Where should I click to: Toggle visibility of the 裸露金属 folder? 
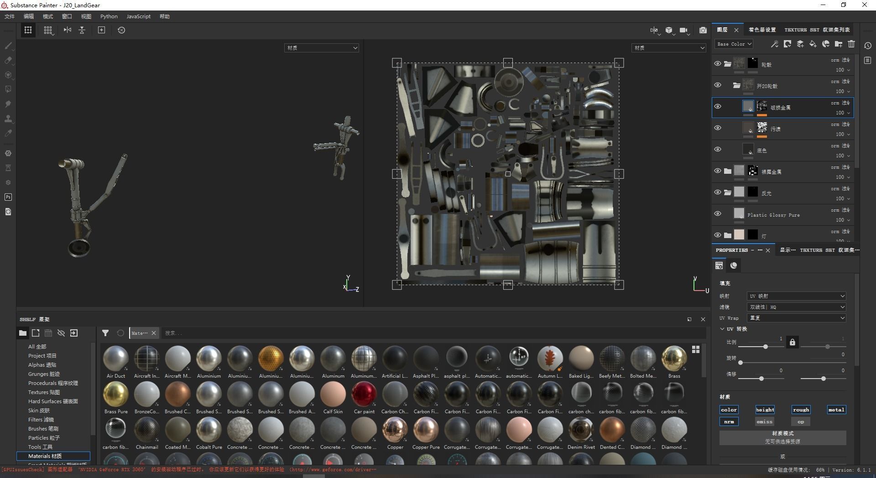pyautogui.click(x=718, y=171)
